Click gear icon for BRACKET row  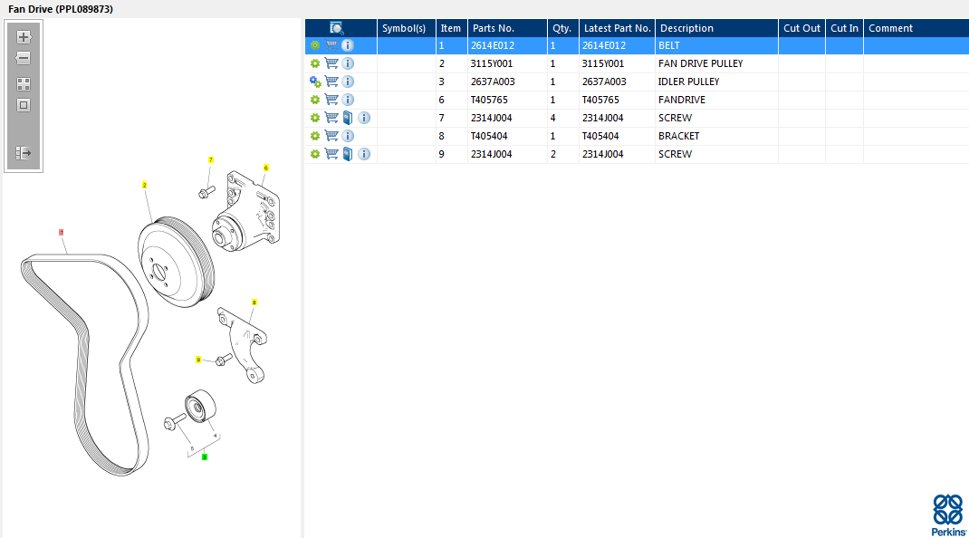(x=315, y=136)
